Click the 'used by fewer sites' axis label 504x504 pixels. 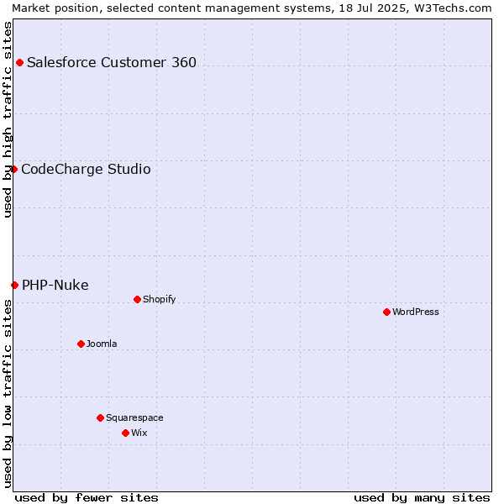coord(87,498)
